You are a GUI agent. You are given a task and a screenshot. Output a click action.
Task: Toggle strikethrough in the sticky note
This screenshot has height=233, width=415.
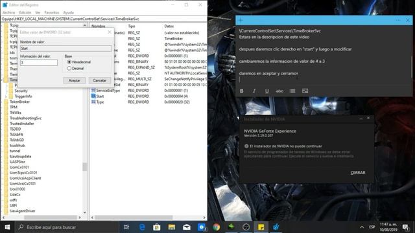[279, 91]
